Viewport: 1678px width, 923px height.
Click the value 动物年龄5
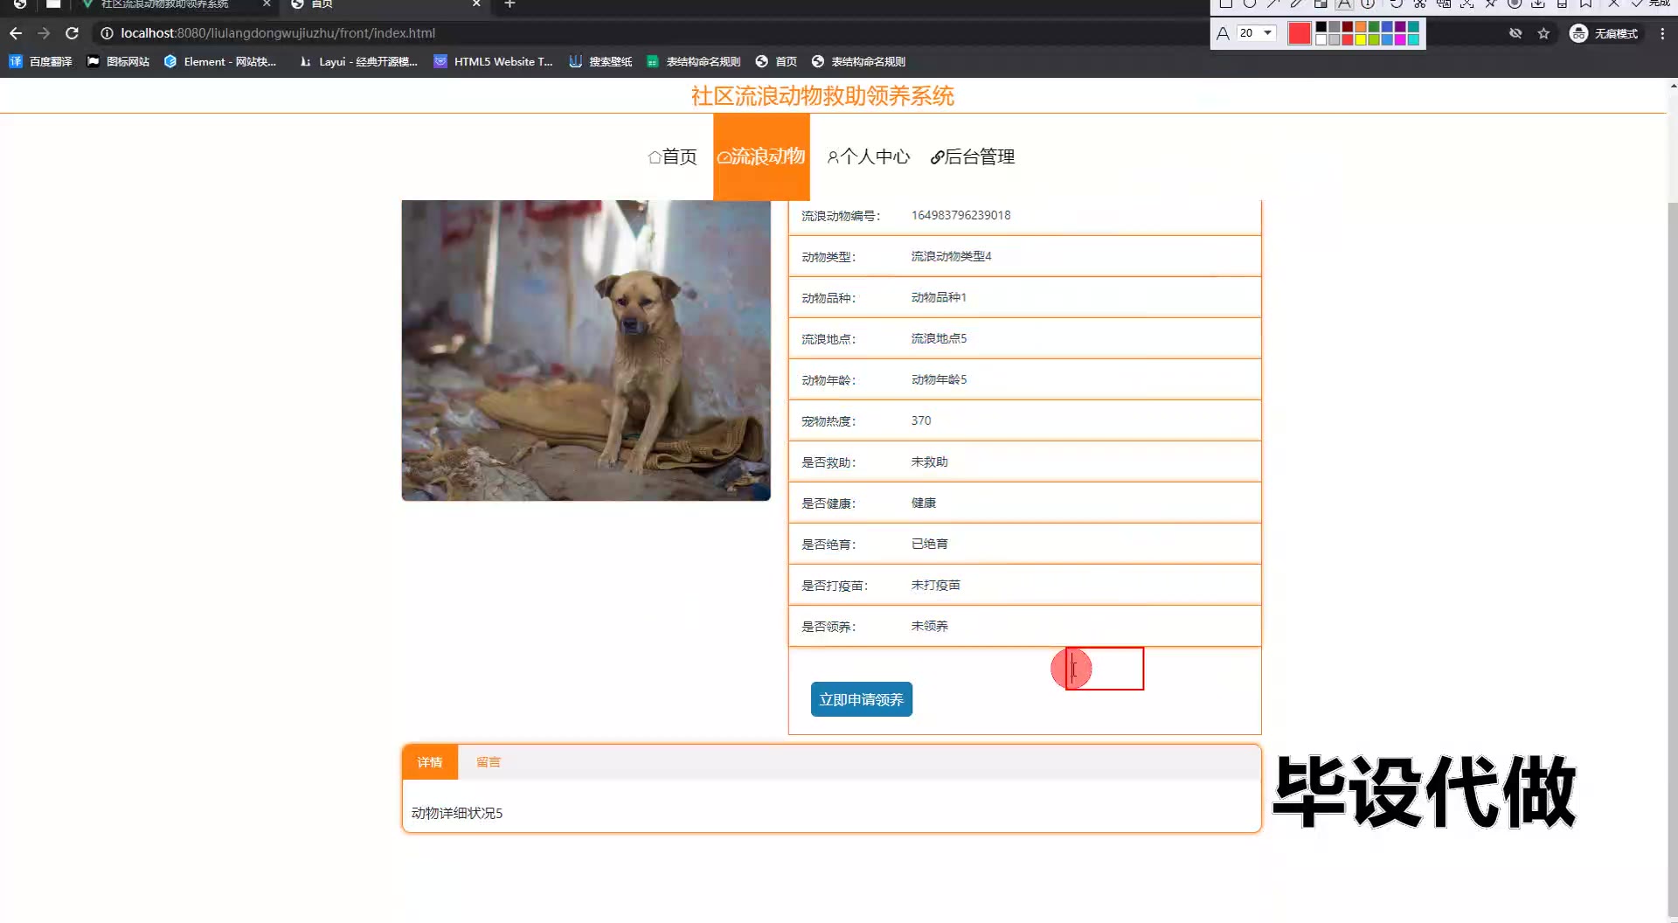[x=939, y=379]
